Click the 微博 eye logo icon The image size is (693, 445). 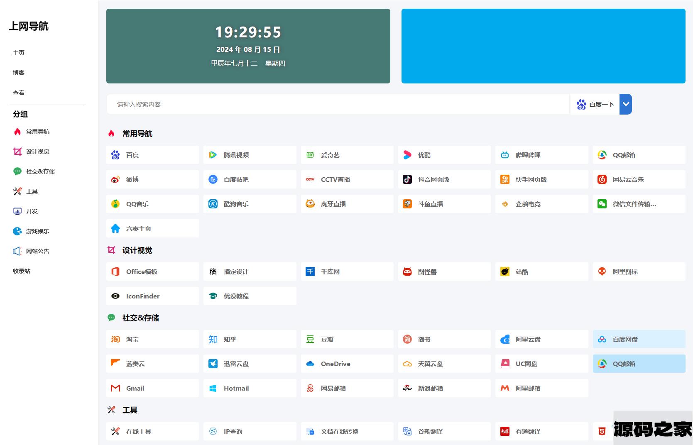(x=115, y=179)
